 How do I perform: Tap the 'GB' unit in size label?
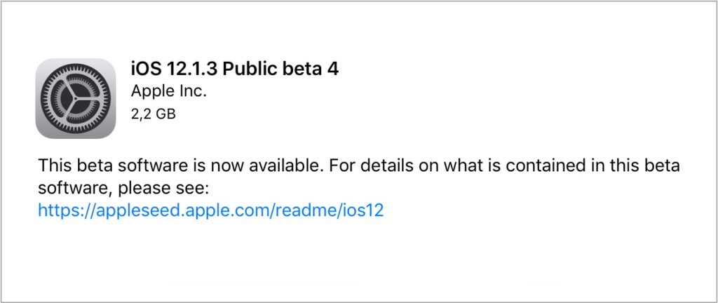(x=165, y=114)
